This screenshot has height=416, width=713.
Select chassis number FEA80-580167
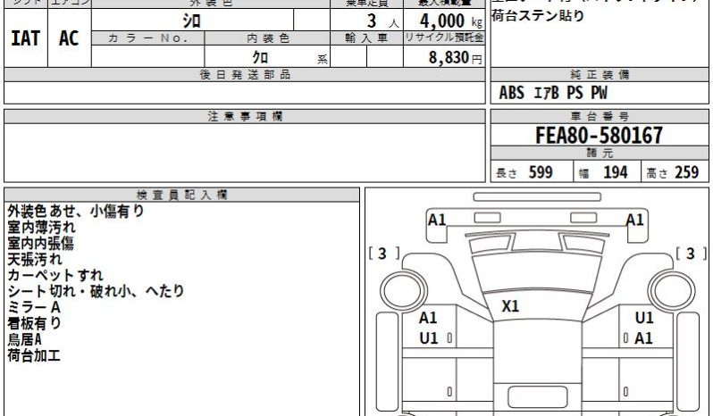tap(600, 136)
